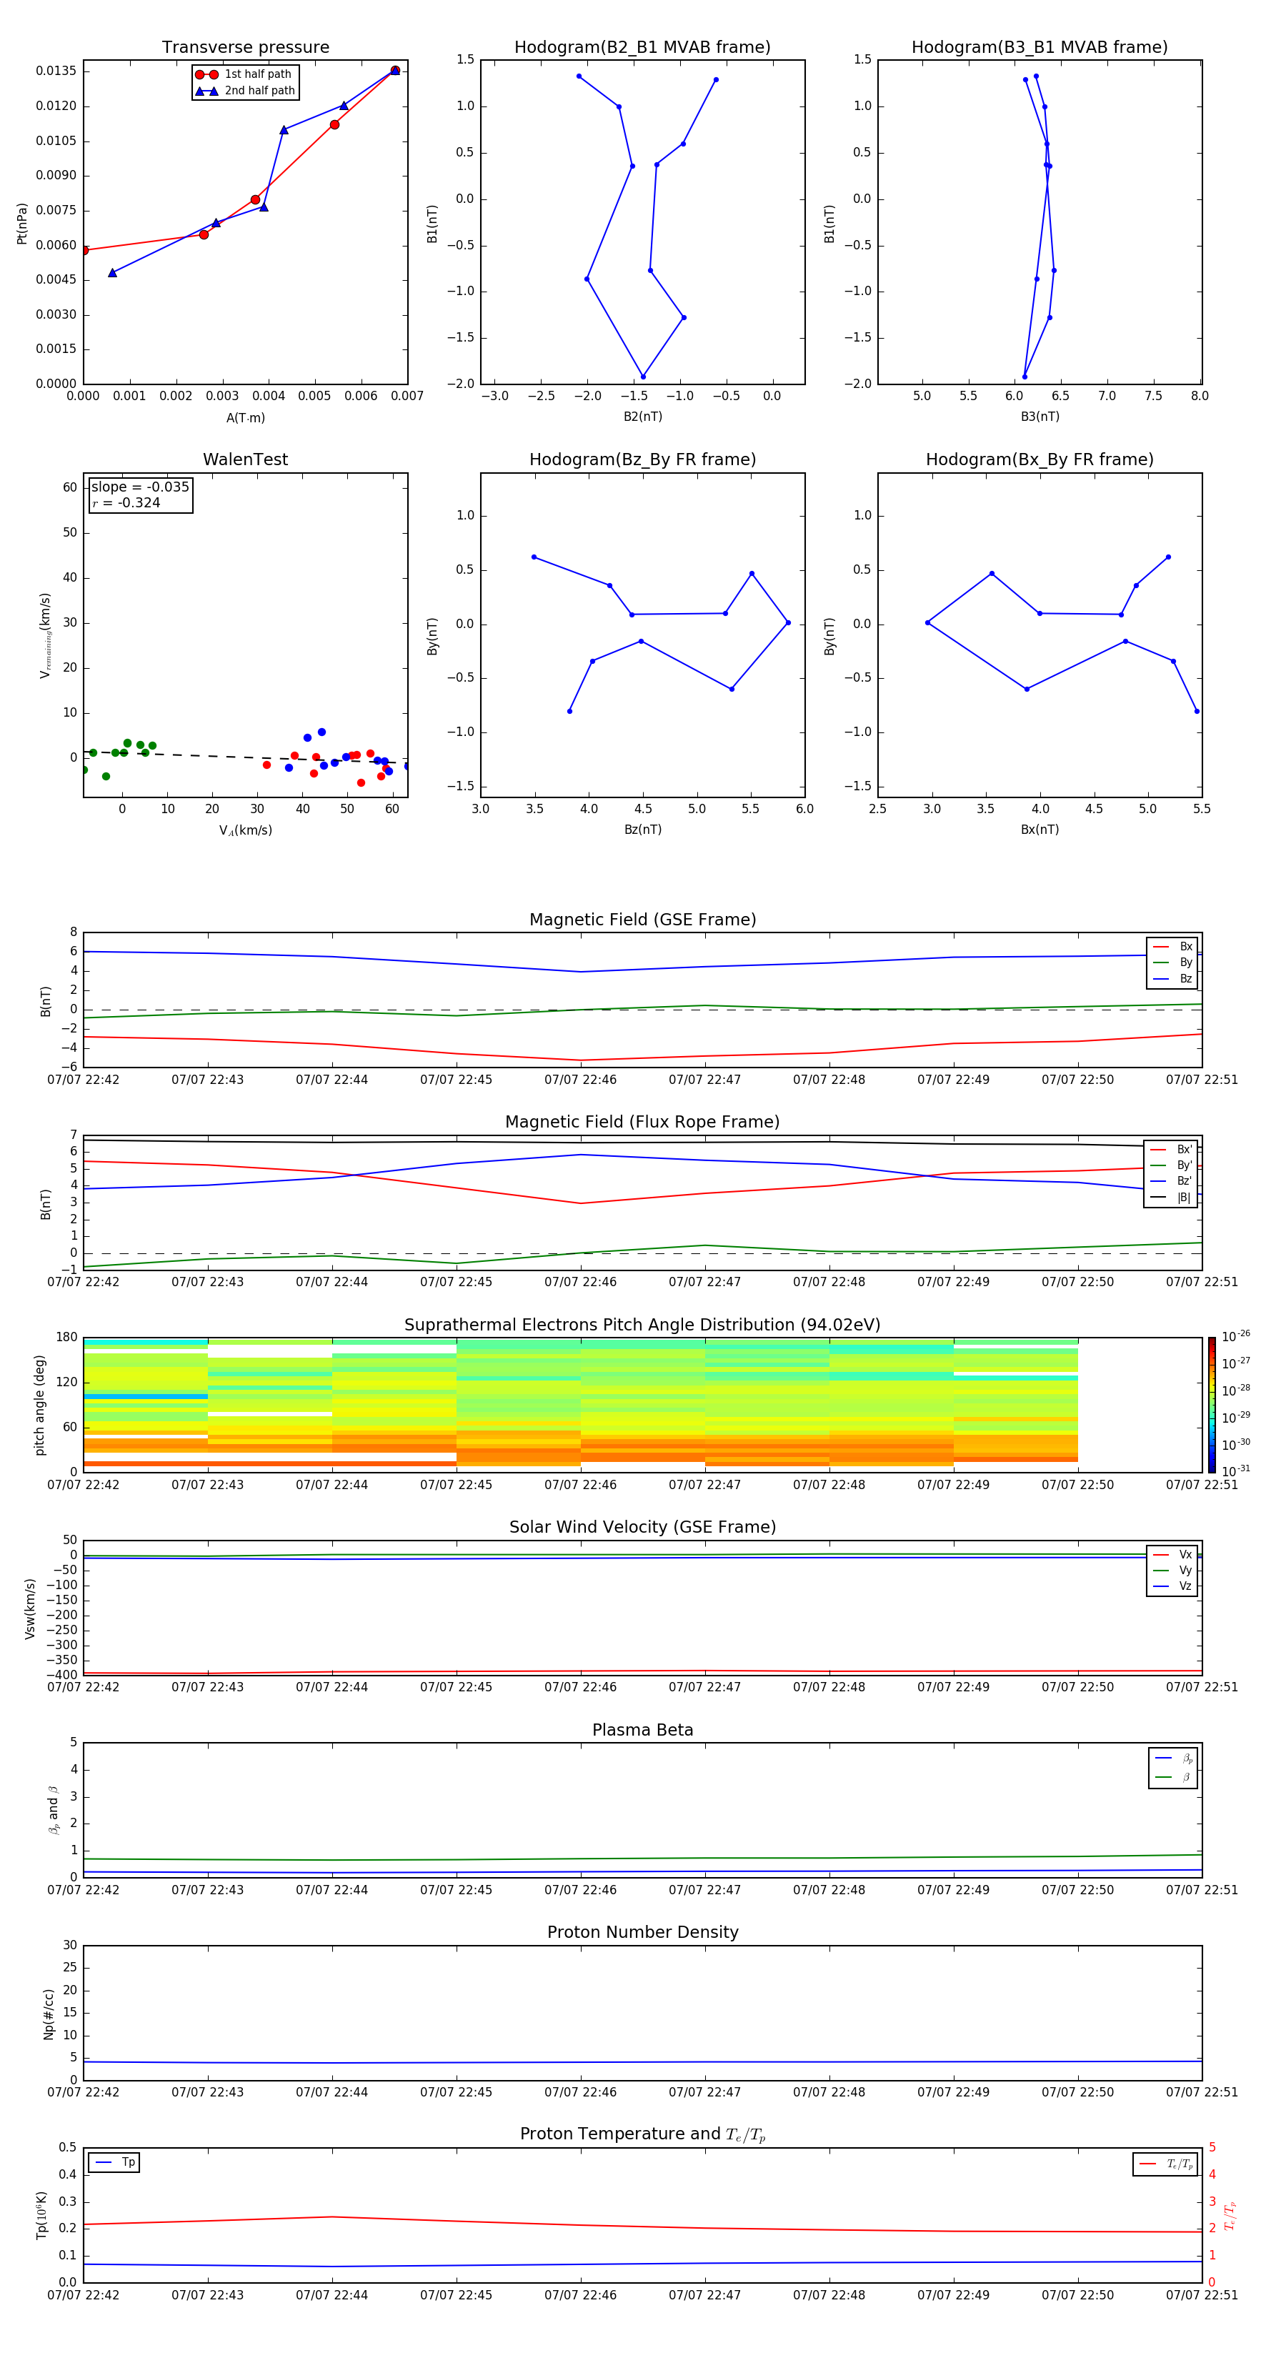Click the 'Bz(nT)' axis label
The width and height of the screenshot is (1286, 2358).
(x=642, y=830)
